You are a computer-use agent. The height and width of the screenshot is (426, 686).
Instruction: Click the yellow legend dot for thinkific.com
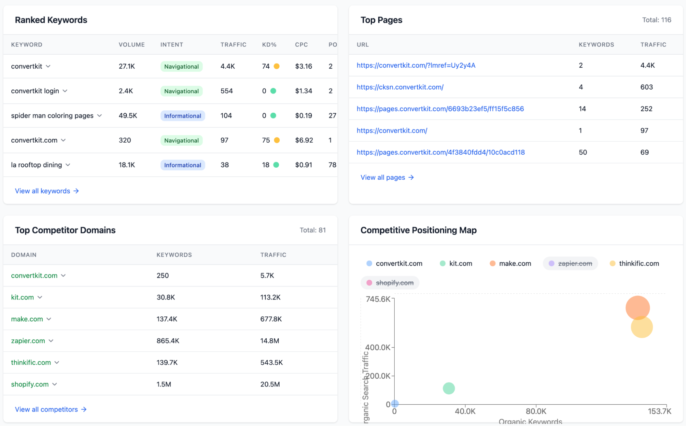612,264
